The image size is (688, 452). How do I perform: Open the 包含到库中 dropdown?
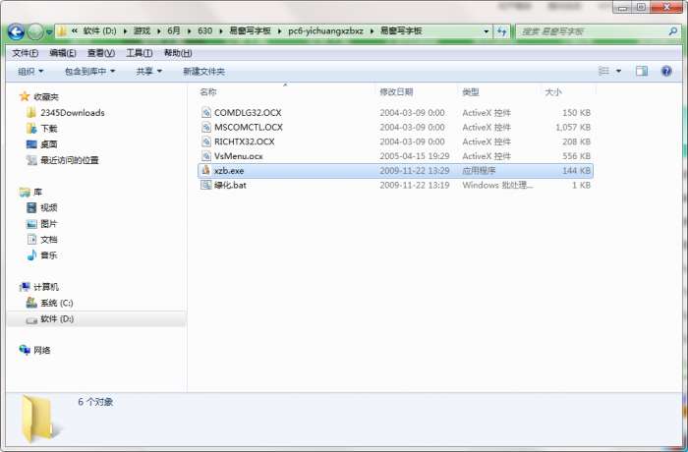click(x=90, y=71)
